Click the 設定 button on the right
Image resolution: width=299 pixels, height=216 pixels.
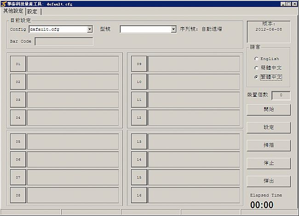point(269,127)
